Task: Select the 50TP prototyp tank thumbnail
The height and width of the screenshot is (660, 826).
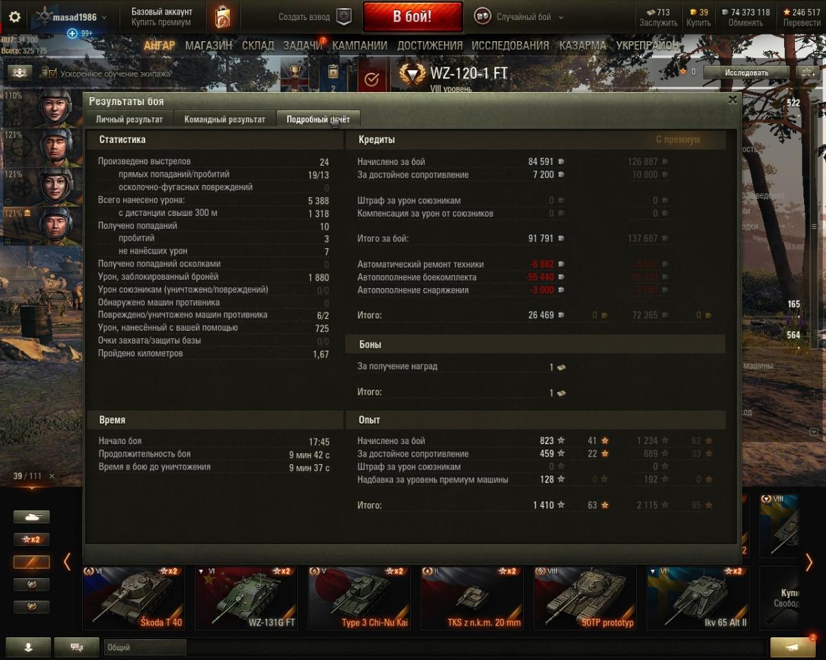Action: coord(585,598)
